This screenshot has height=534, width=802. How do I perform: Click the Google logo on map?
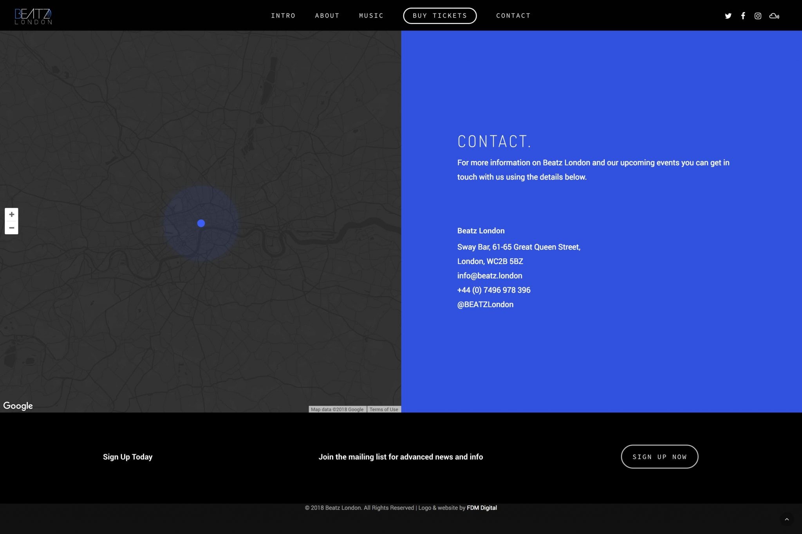click(x=18, y=406)
